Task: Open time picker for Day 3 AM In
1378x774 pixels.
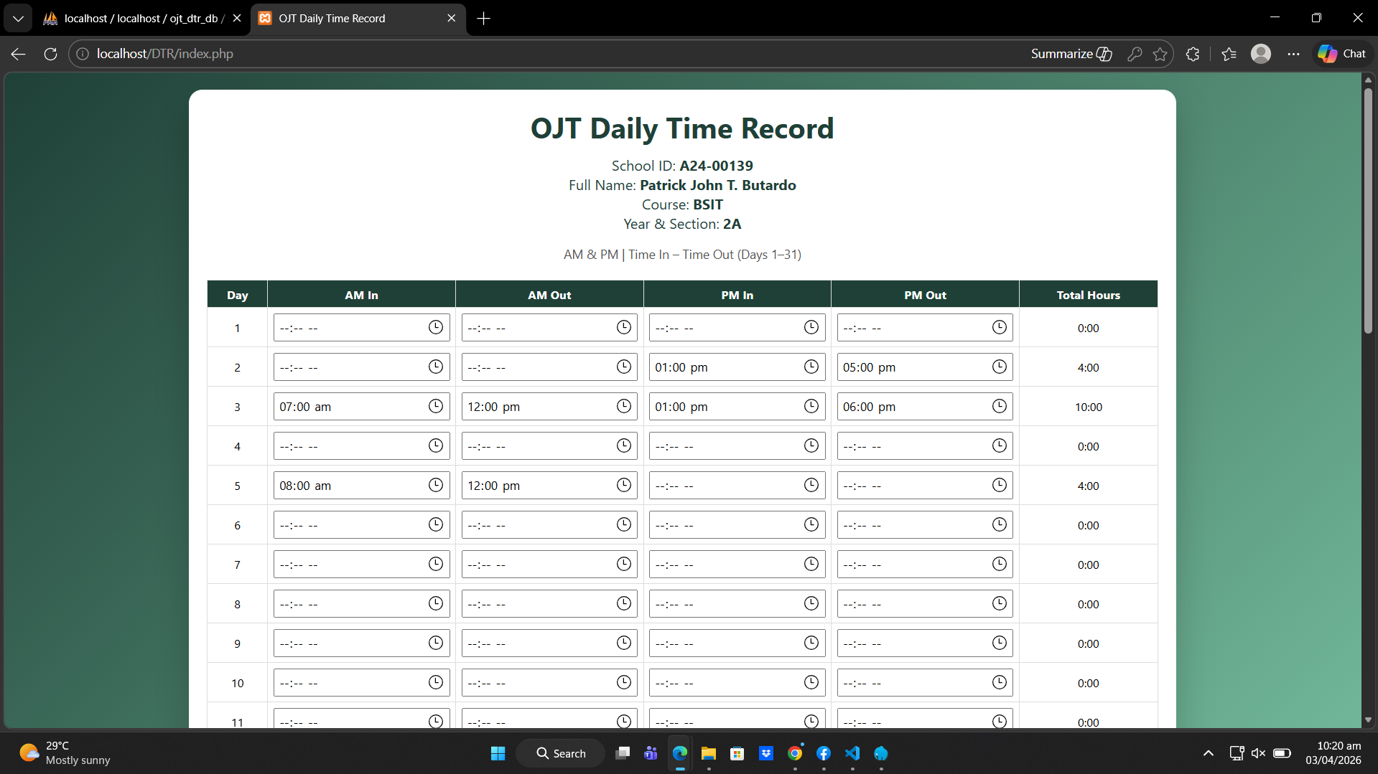Action: pyautogui.click(x=435, y=406)
